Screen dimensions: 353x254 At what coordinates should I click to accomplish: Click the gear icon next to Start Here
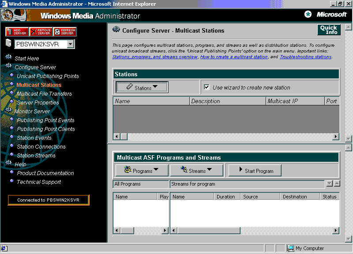(x=8, y=57)
